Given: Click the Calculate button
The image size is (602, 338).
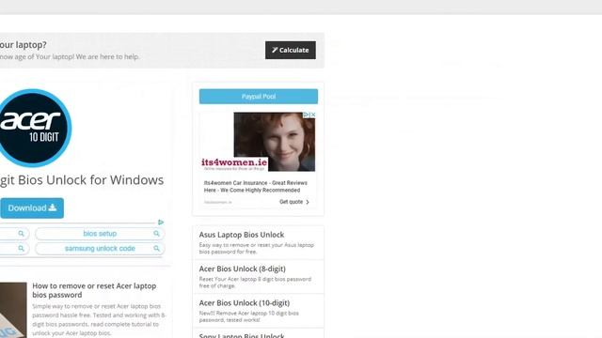Looking at the screenshot, I should click(x=291, y=50).
